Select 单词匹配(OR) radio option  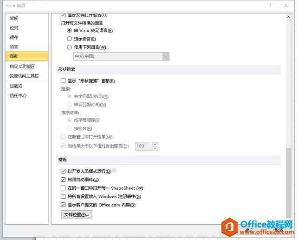point(69,105)
